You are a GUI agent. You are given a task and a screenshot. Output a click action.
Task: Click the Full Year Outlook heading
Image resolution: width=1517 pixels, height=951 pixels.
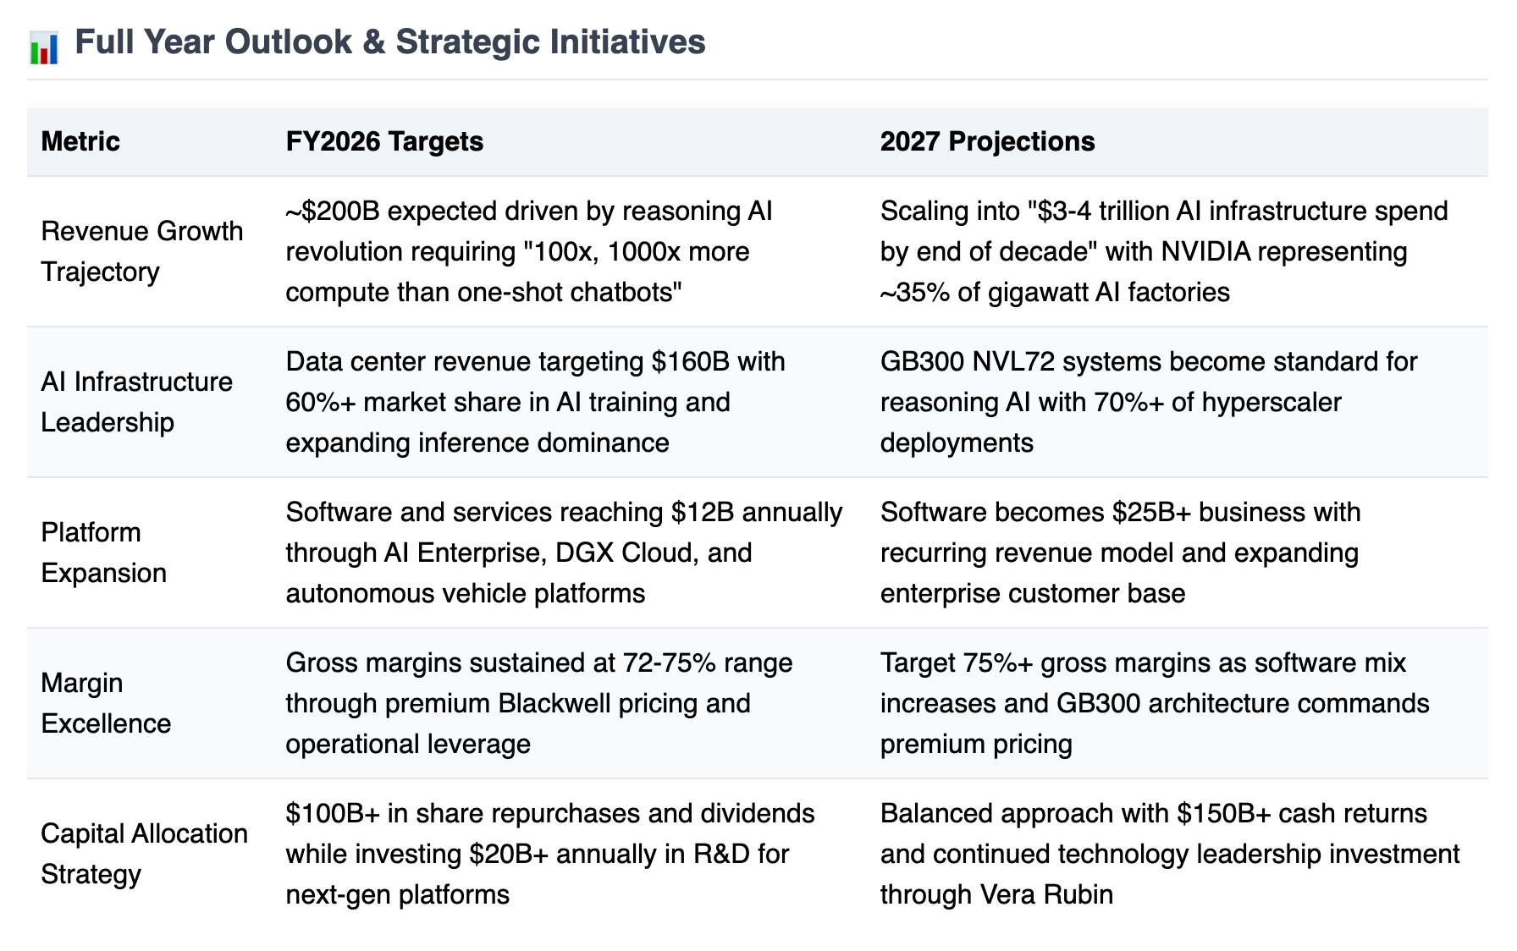[x=389, y=41]
